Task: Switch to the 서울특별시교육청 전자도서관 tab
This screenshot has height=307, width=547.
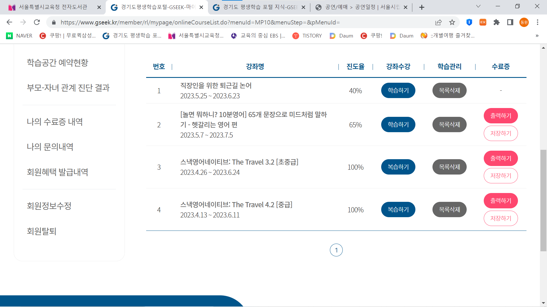Action: coord(53,7)
